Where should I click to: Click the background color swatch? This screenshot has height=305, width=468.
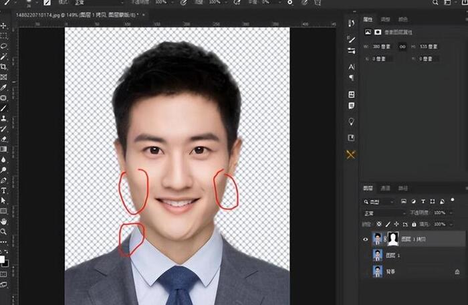6,263
